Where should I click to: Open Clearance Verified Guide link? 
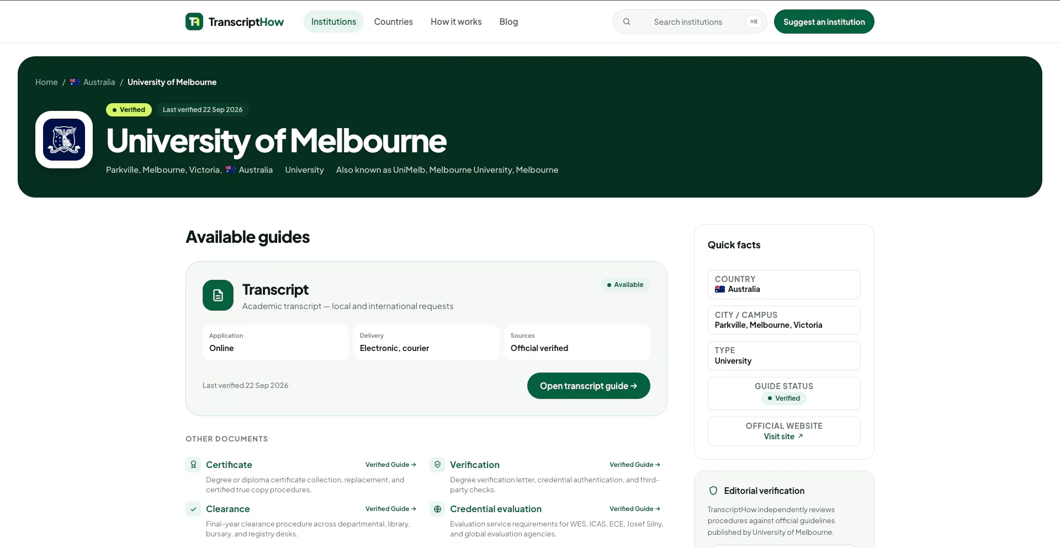coord(391,509)
